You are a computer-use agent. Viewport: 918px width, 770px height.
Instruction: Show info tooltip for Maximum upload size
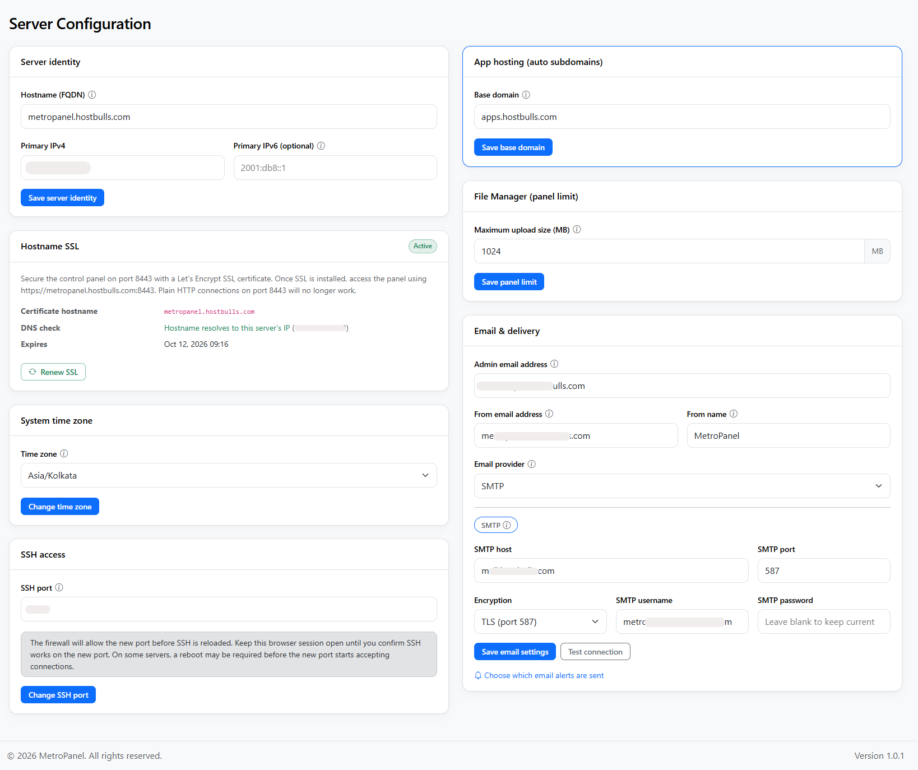pos(577,229)
